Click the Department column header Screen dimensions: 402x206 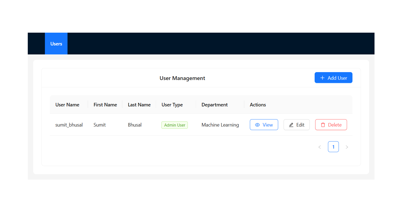[x=214, y=105]
